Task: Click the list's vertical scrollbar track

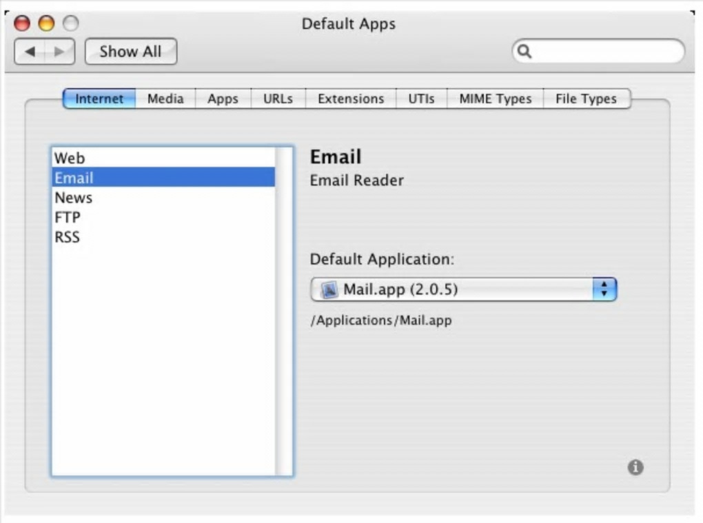Action: (284, 311)
